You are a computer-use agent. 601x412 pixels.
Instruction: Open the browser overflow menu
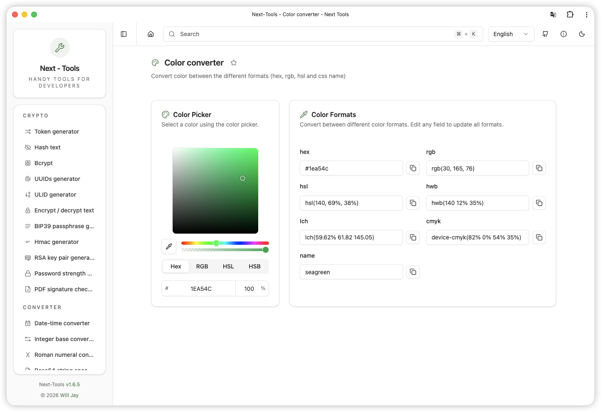point(586,14)
